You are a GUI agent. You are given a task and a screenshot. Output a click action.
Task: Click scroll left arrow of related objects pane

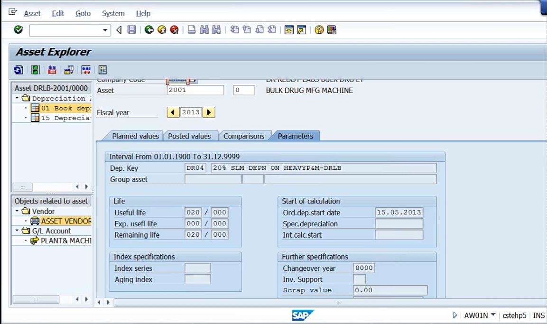77,299
